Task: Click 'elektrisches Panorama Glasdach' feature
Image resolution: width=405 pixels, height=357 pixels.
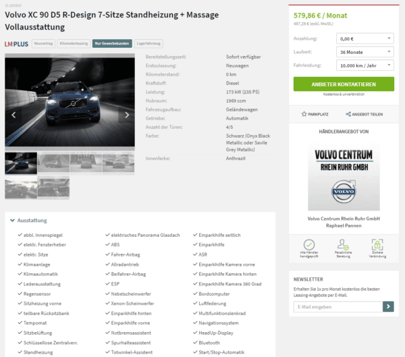Action: pyautogui.click(x=145, y=235)
